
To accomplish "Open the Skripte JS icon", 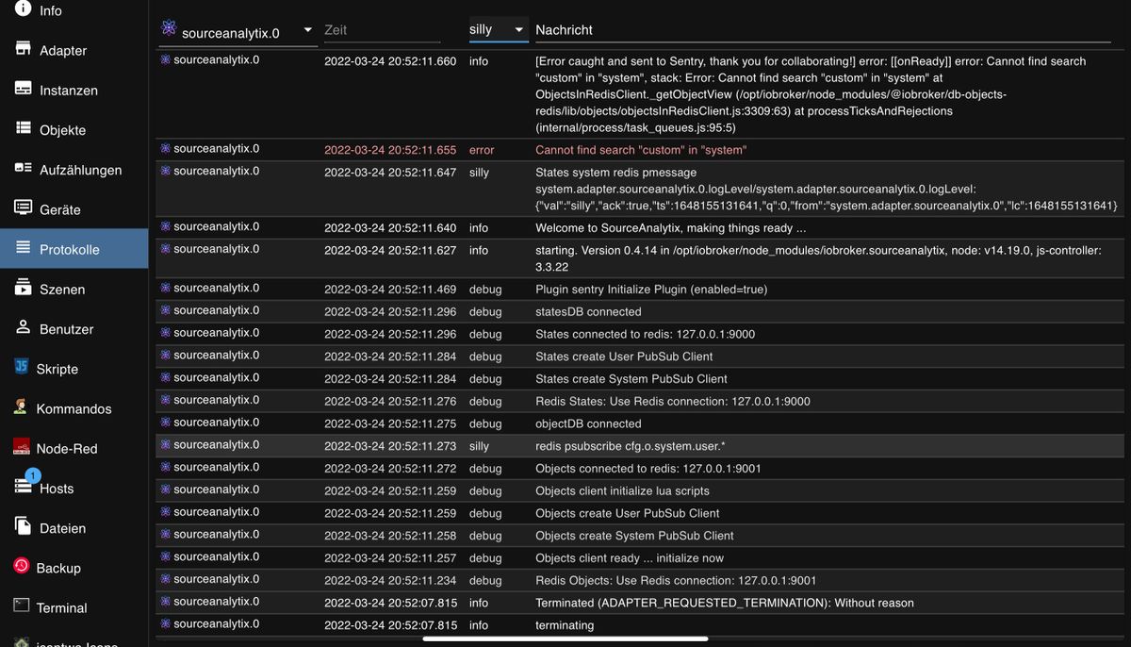I will point(21,368).
